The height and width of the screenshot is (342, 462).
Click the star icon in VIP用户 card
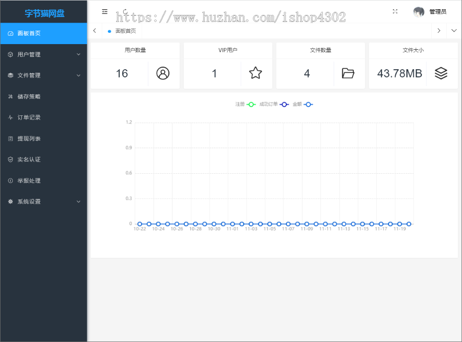click(256, 73)
